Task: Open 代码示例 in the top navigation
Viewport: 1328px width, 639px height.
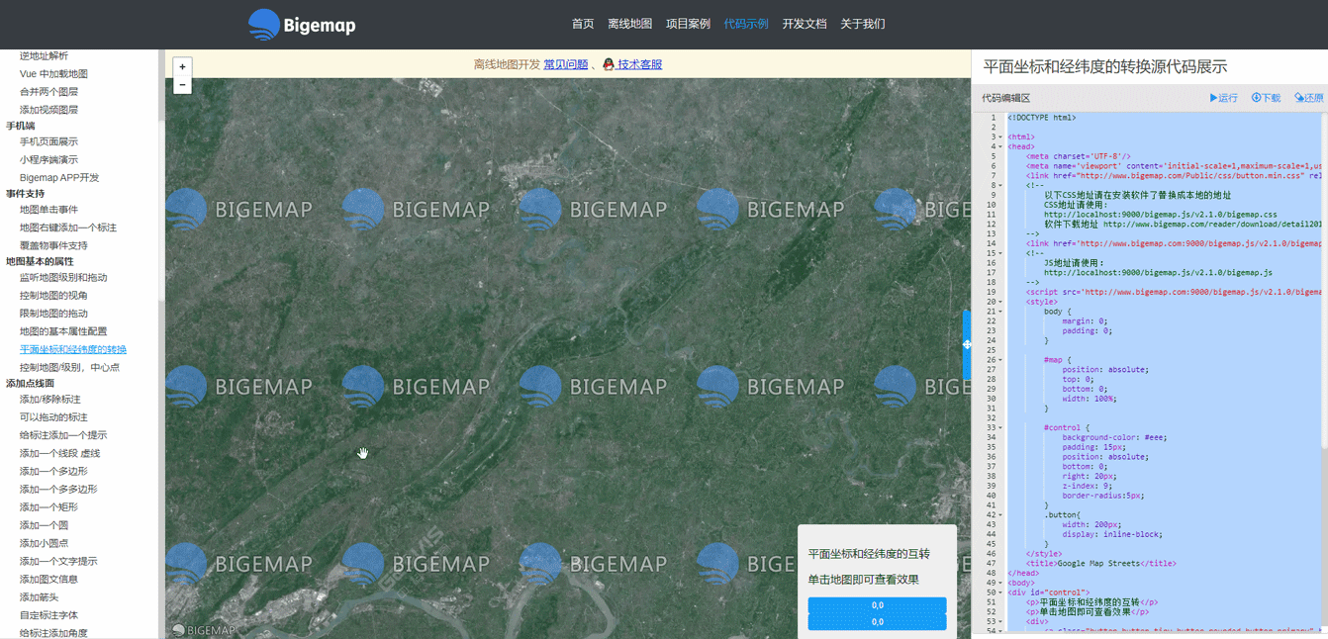Action: 746,24
